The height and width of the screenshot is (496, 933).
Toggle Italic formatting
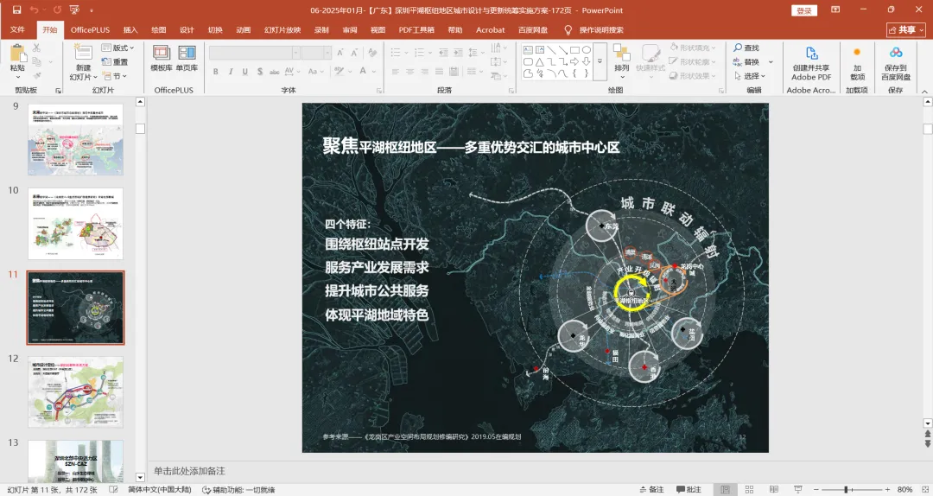[231, 72]
